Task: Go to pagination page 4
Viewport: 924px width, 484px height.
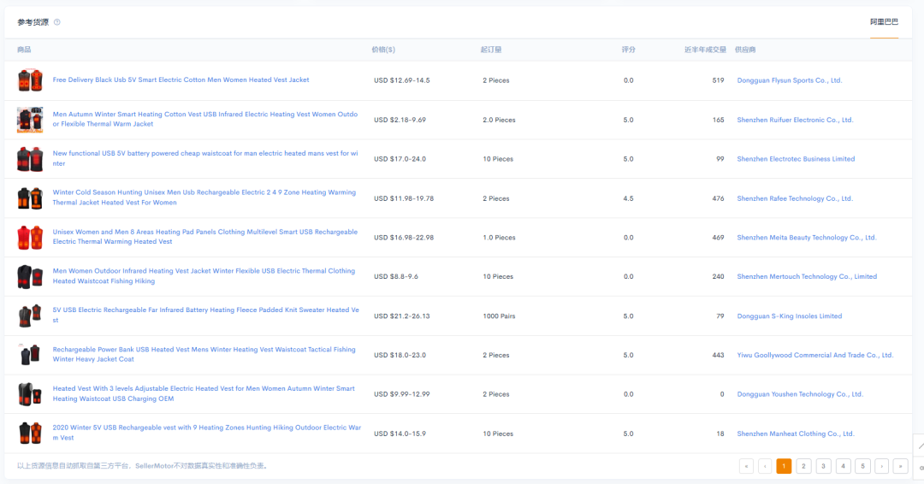Action: pyautogui.click(x=843, y=466)
